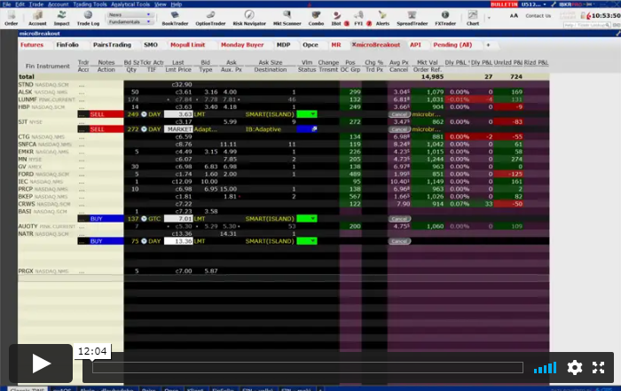Click the AA font size icon

[514, 16]
